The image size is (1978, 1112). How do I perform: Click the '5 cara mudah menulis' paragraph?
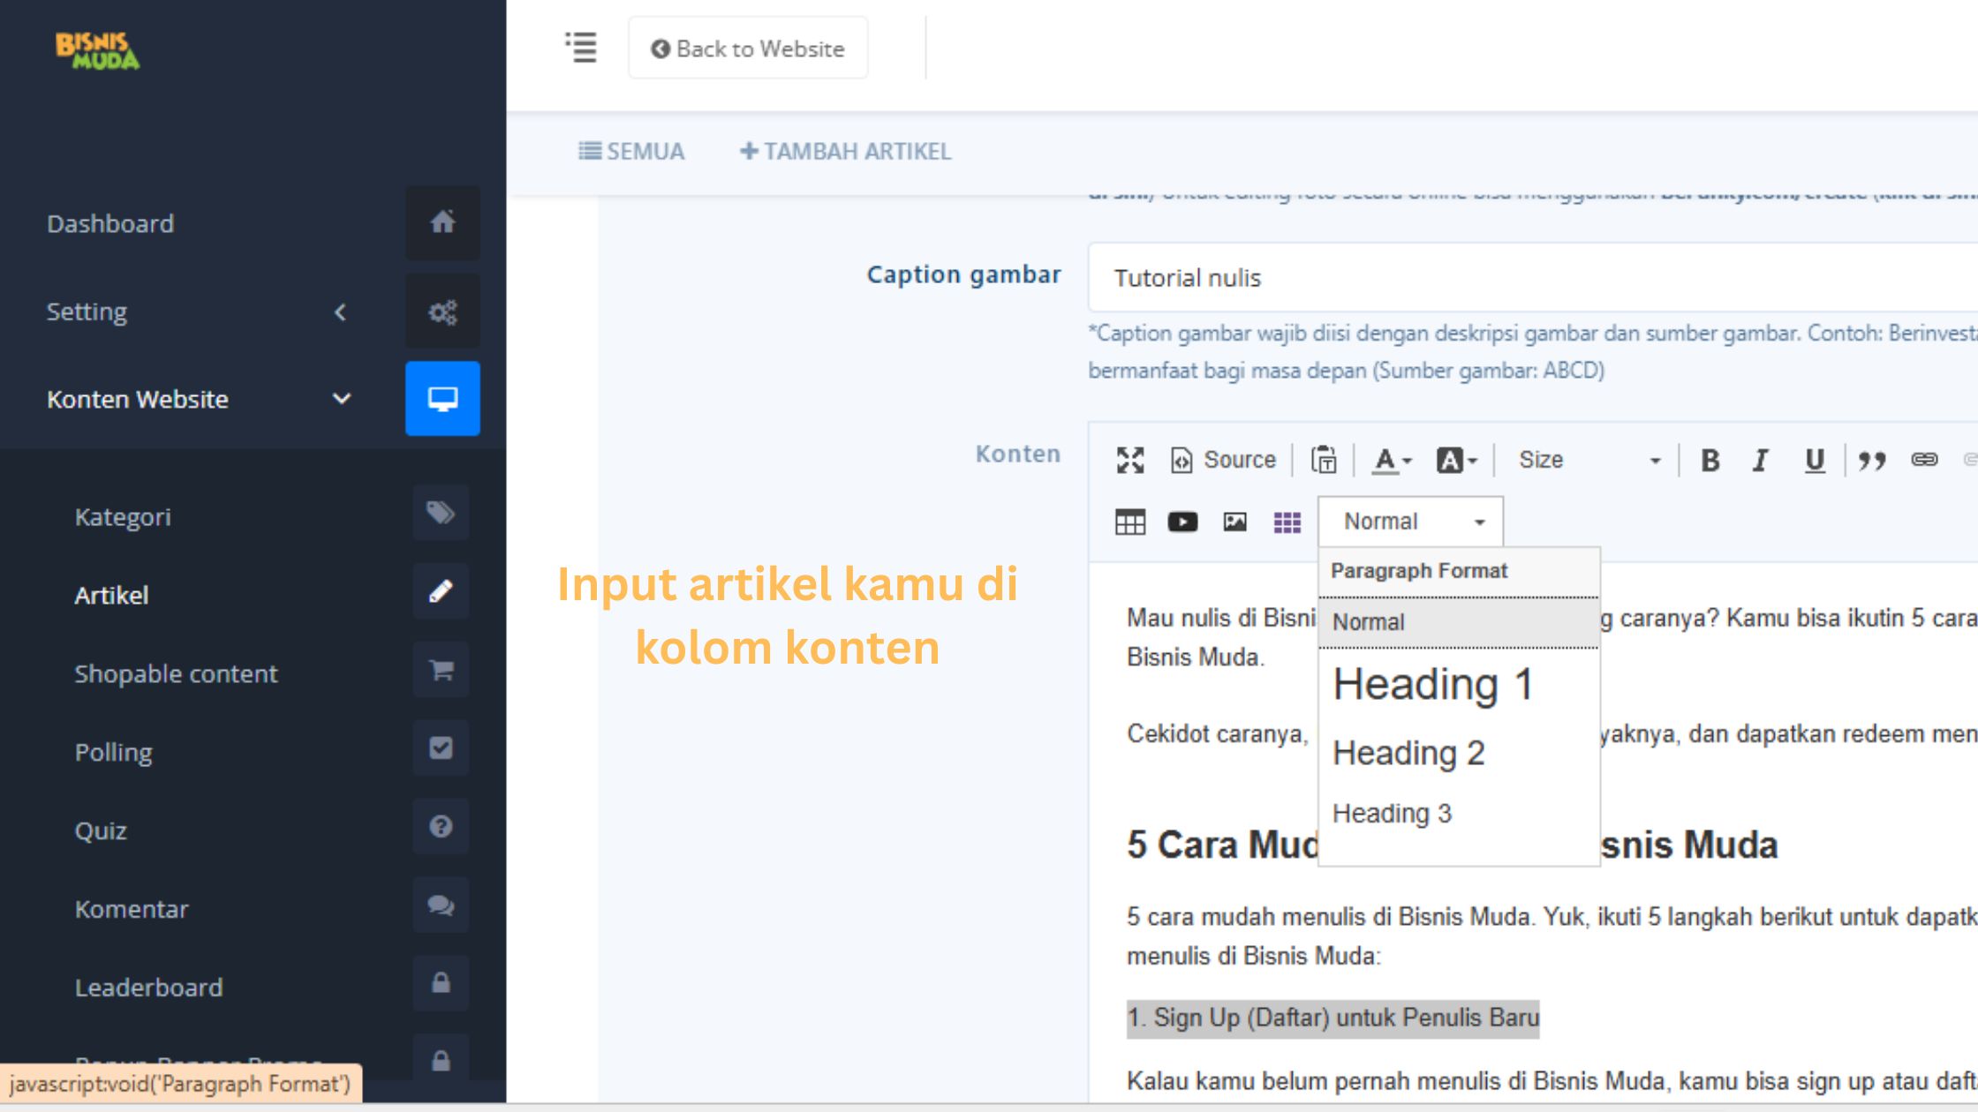(x=1551, y=936)
